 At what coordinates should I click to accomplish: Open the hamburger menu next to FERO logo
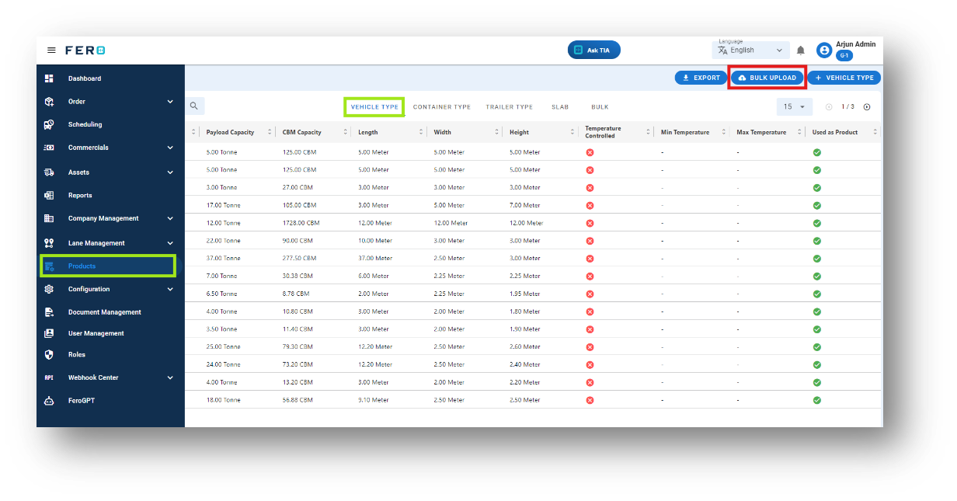51,50
